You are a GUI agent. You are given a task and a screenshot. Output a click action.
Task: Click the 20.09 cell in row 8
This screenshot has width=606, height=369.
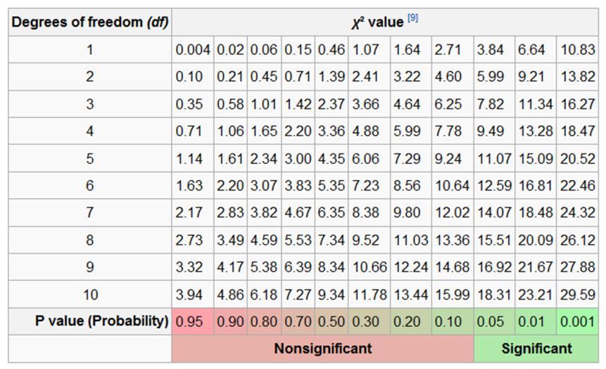coord(536,240)
